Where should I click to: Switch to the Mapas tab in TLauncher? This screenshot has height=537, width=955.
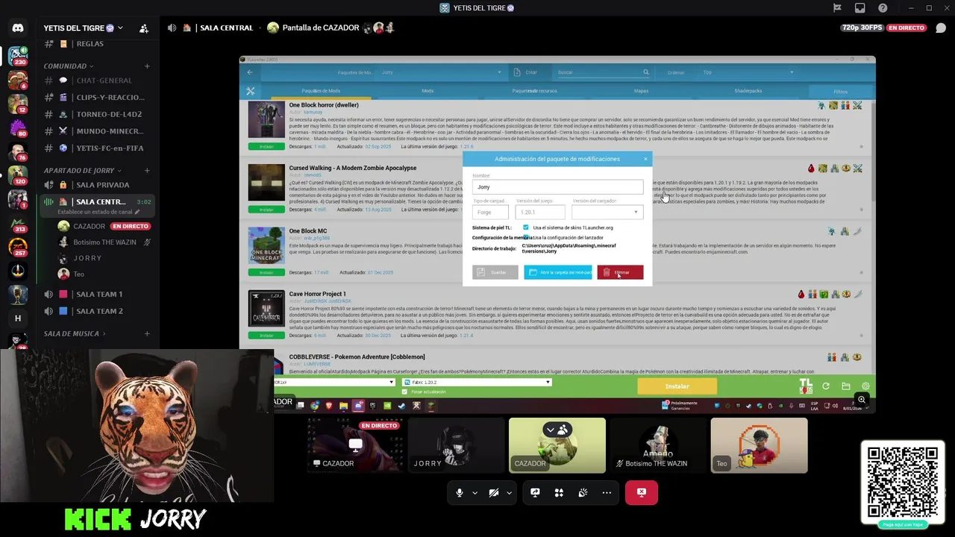point(641,91)
